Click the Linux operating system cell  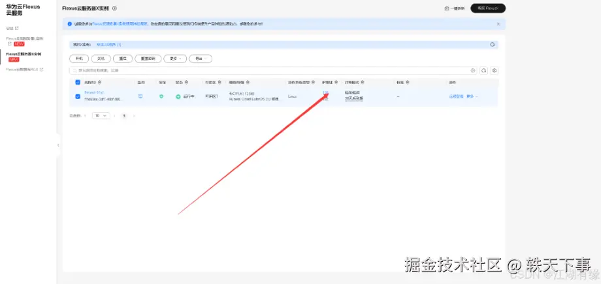pyautogui.click(x=293, y=96)
